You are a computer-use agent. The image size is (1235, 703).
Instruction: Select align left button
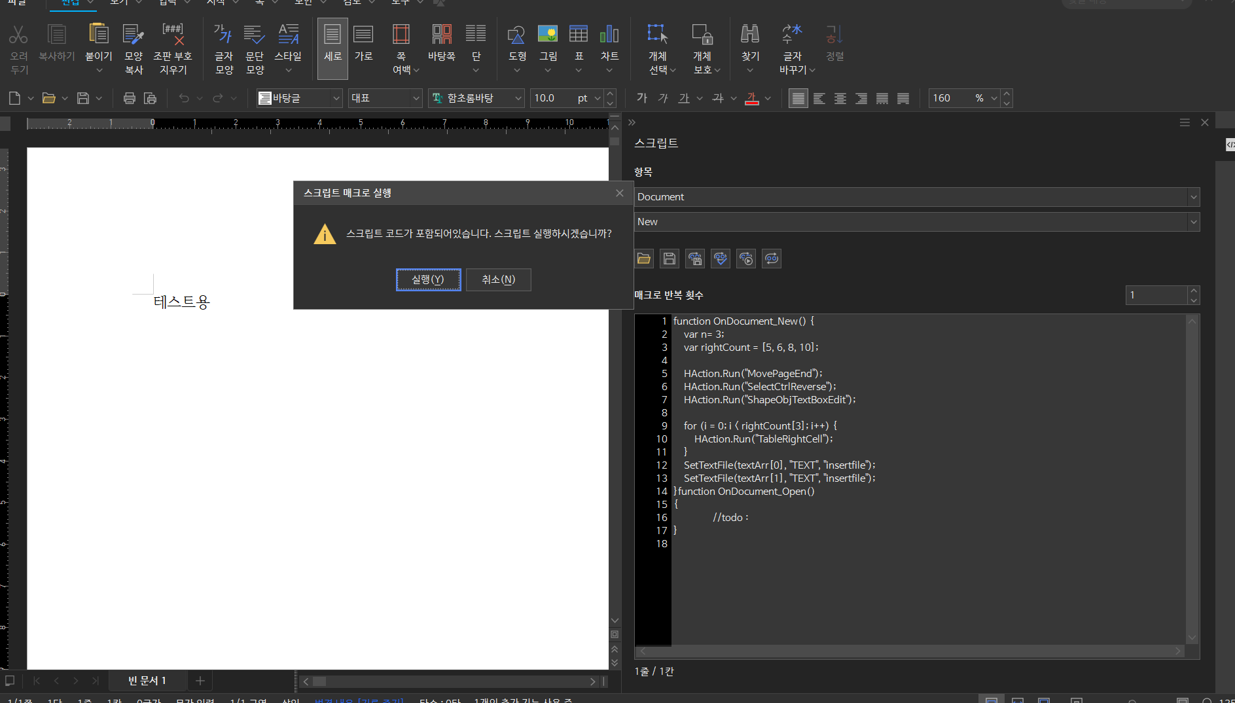point(819,98)
